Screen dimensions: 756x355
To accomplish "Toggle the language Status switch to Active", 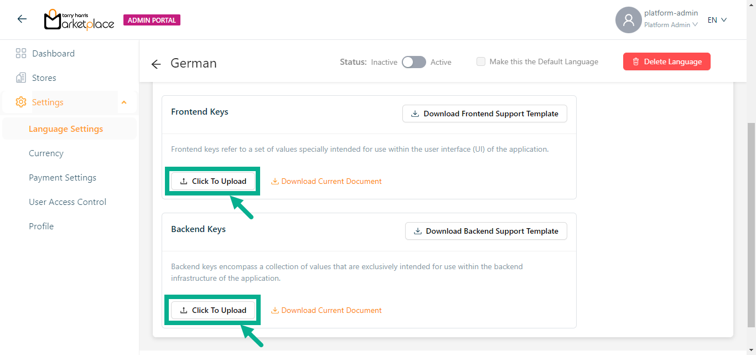I will pyautogui.click(x=413, y=62).
